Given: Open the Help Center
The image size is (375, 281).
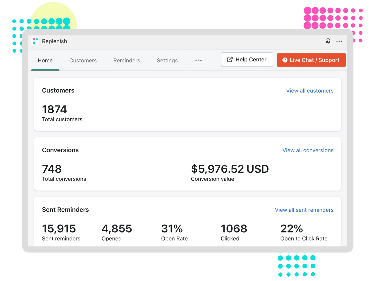Looking at the screenshot, I should (247, 59).
